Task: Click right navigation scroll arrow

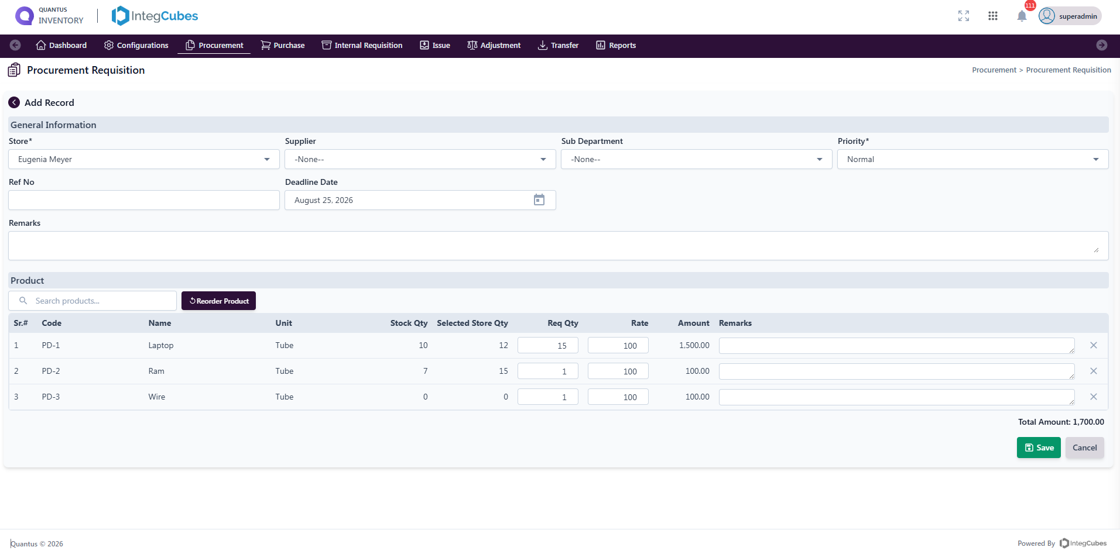Action: click(1102, 45)
